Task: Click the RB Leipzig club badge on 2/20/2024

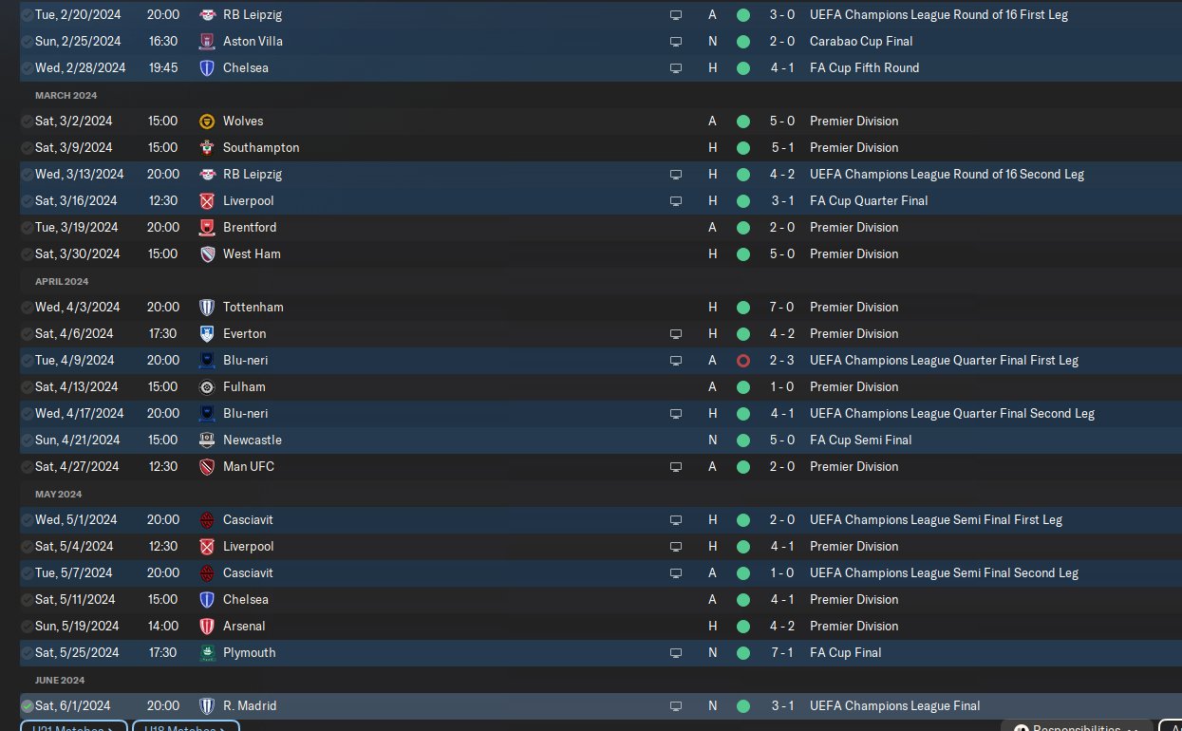Action: pyautogui.click(x=207, y=15)
